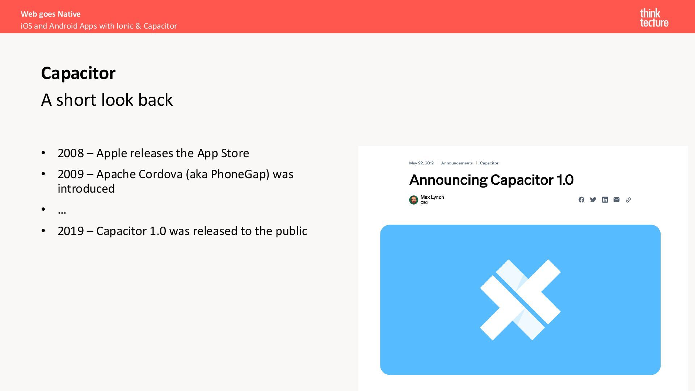Share the article via email icon
Screen dimensions: 695x391
point(616,200)
